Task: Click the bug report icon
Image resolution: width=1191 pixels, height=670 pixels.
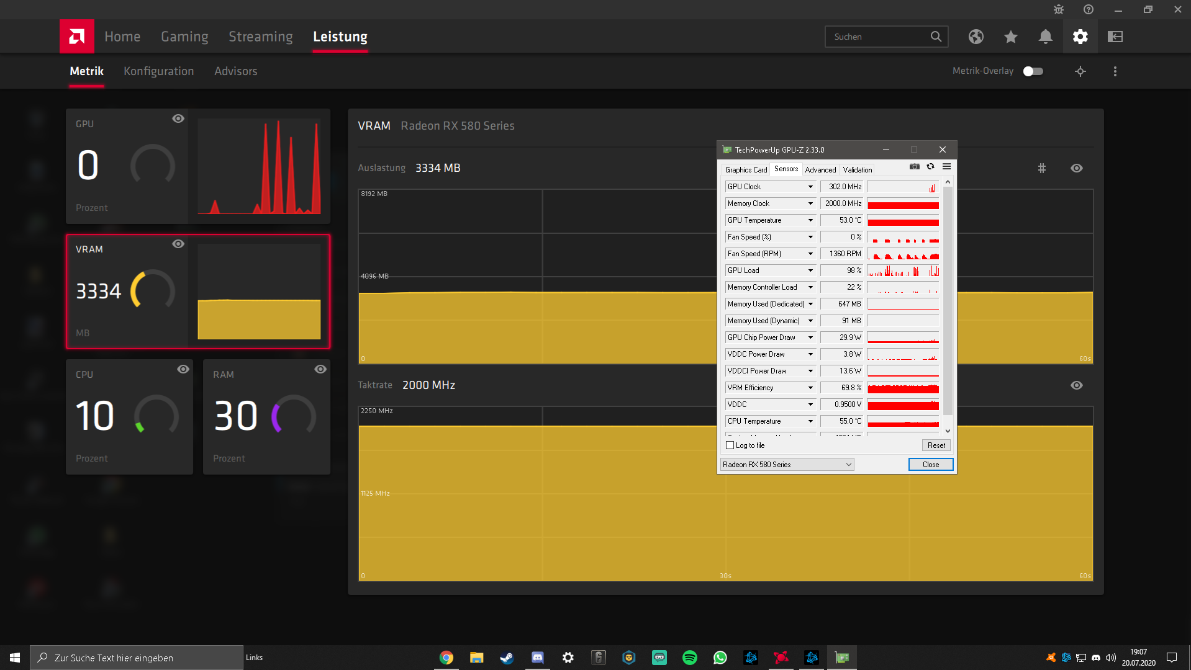Action: pos(1059,9)
